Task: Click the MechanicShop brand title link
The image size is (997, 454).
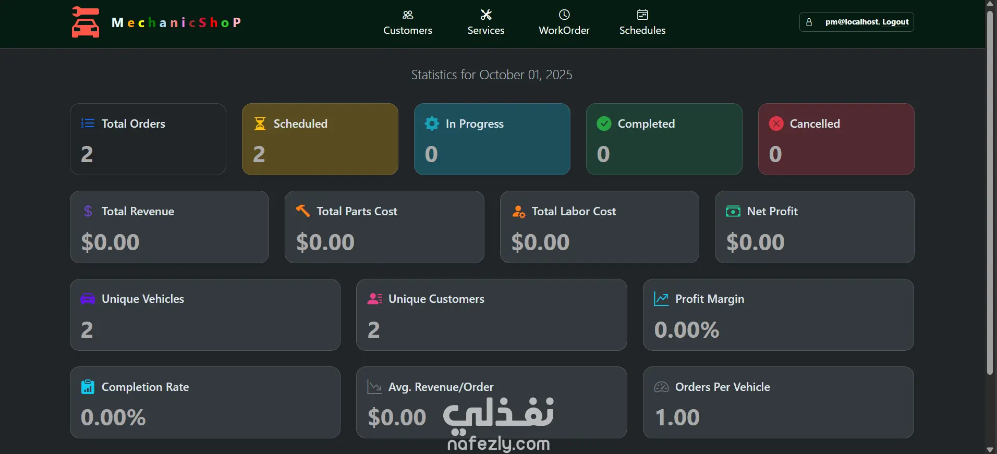Action: pyautogui.click(x=176, y=22)
